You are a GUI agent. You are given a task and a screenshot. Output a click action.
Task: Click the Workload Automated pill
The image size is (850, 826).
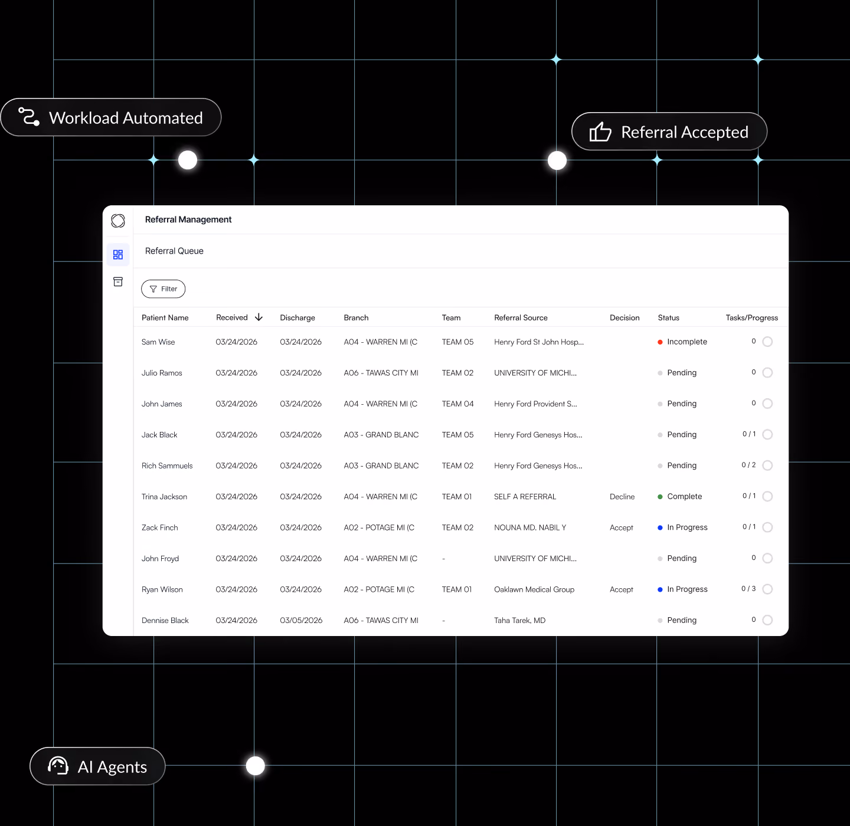click(x=111, y=117)
